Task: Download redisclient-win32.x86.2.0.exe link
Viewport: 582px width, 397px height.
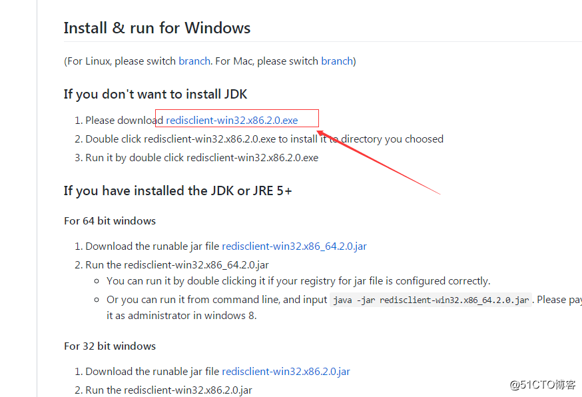Action: [x=232, y=121]
